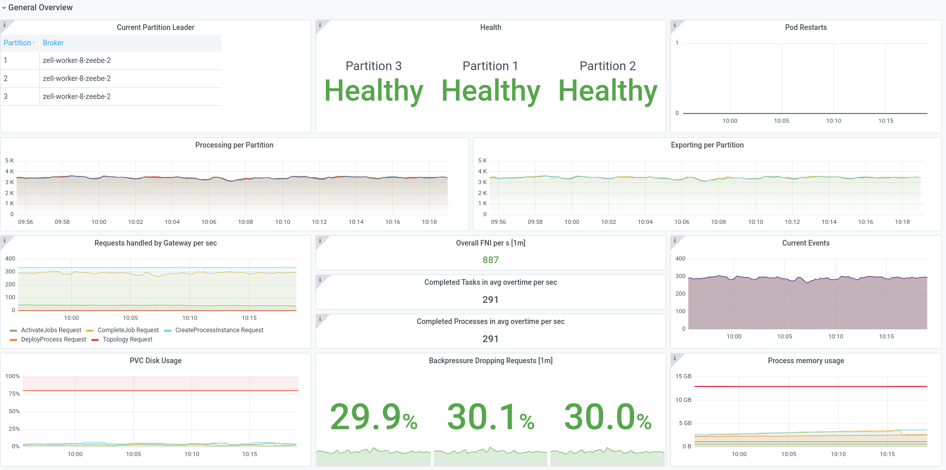The image size is (946, 470).
Task: Click inside Current Events graph area
Action: tap(808, 294)
